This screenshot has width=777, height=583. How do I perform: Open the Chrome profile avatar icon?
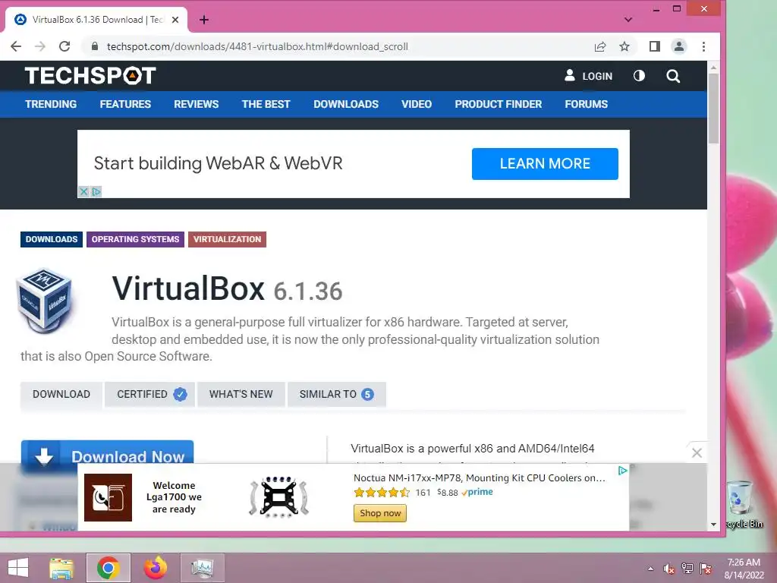coord(679,46)
